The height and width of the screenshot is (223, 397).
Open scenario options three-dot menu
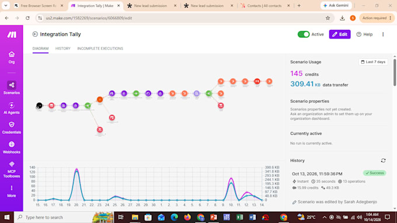click(383, 34)
